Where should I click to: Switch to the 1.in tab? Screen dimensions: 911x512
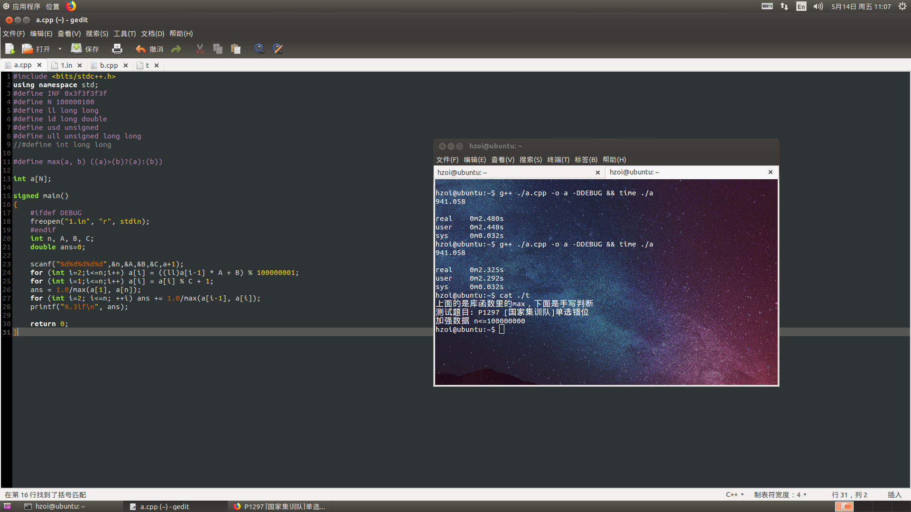[x=66, y=65]
